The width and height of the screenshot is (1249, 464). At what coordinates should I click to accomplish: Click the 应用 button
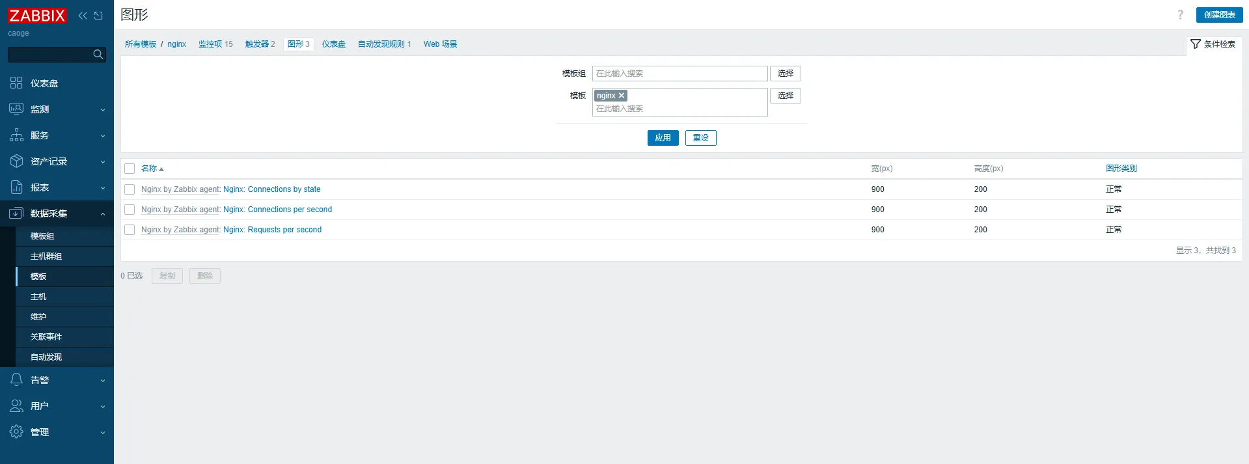(x=663, y=138)
